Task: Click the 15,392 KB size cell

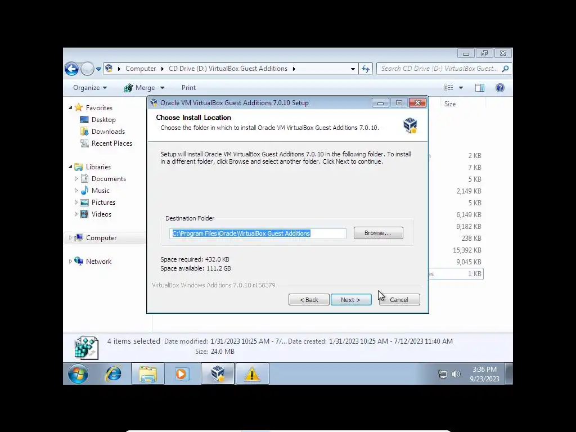Action: coord(467,250)
